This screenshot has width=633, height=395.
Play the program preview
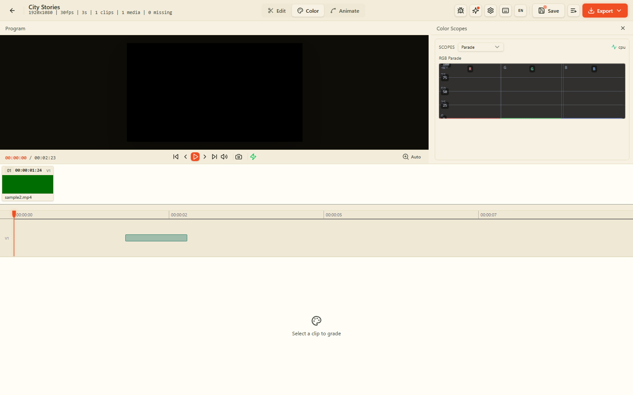(195, 157)
